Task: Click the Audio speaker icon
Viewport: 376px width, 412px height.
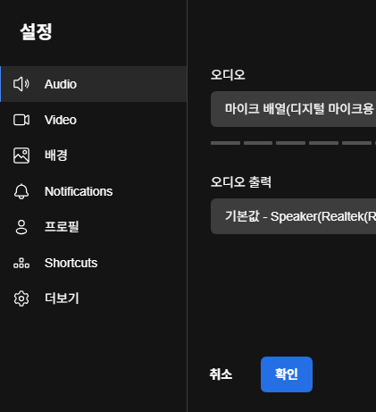Action: click(x=21, y=84)
